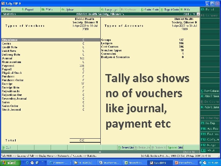Select the Credit Note voucher row

click(x=51, y=47)
